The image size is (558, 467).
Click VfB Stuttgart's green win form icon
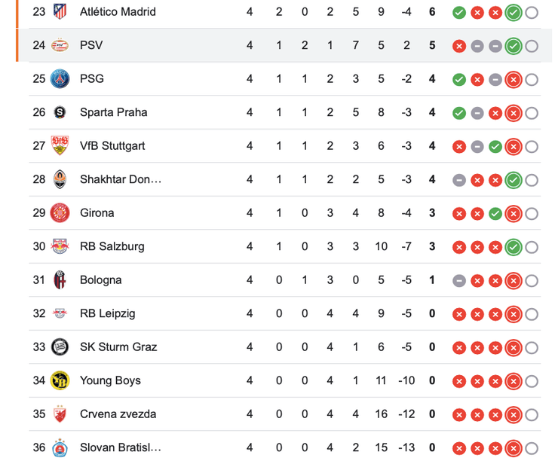pyautogui.click(x=495, y=147)
